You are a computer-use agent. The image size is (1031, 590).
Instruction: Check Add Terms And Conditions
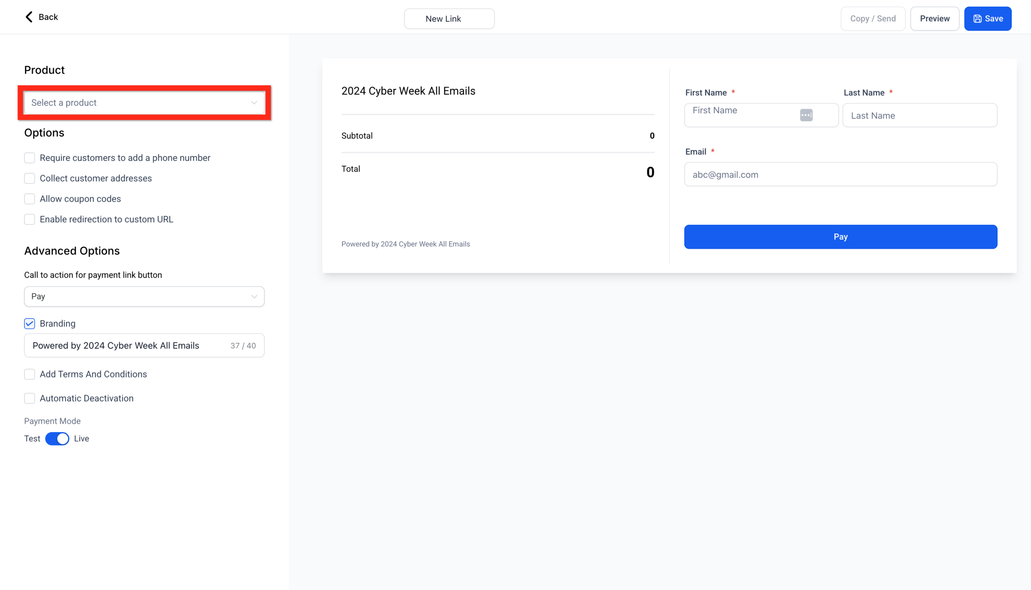click(x=29, y=374)
